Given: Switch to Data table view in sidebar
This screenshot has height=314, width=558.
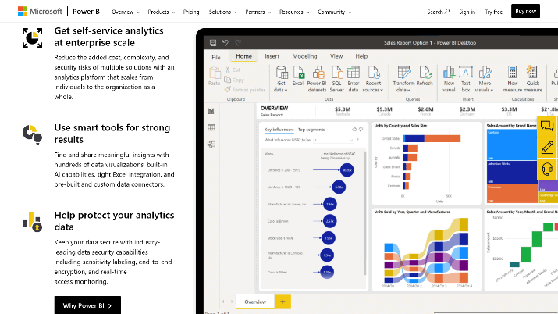Looking at the screenshot, I should click(211, 127).
